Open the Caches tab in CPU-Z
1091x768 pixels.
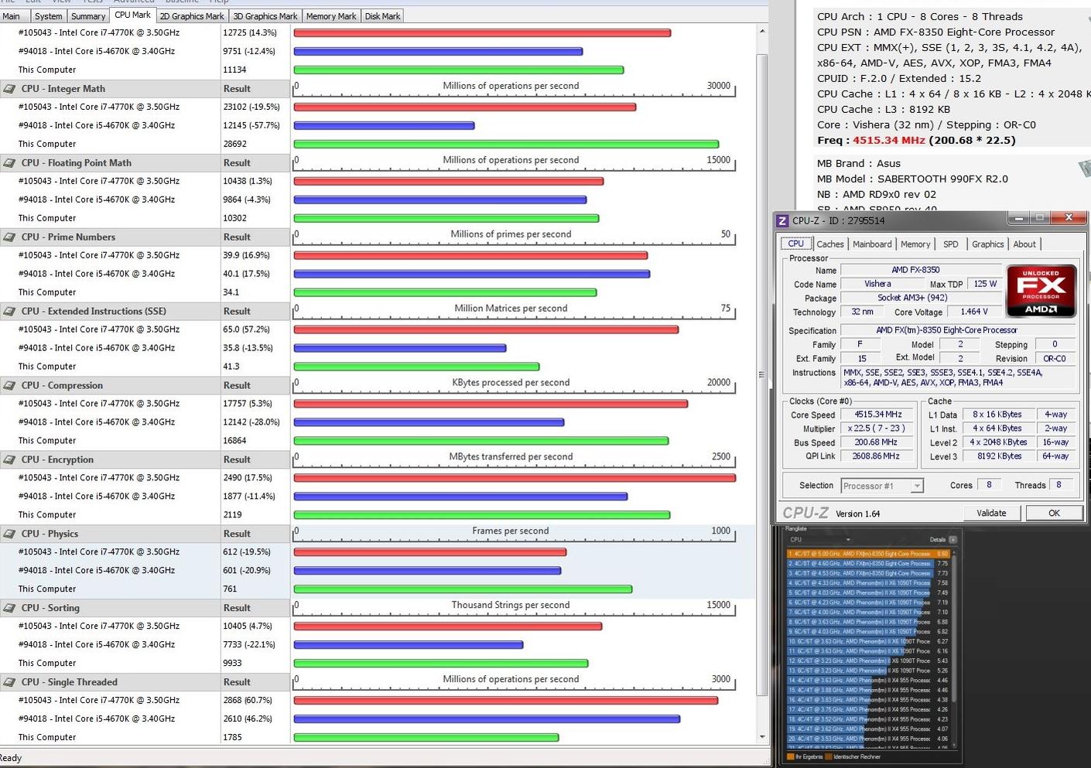pos(830,244)
